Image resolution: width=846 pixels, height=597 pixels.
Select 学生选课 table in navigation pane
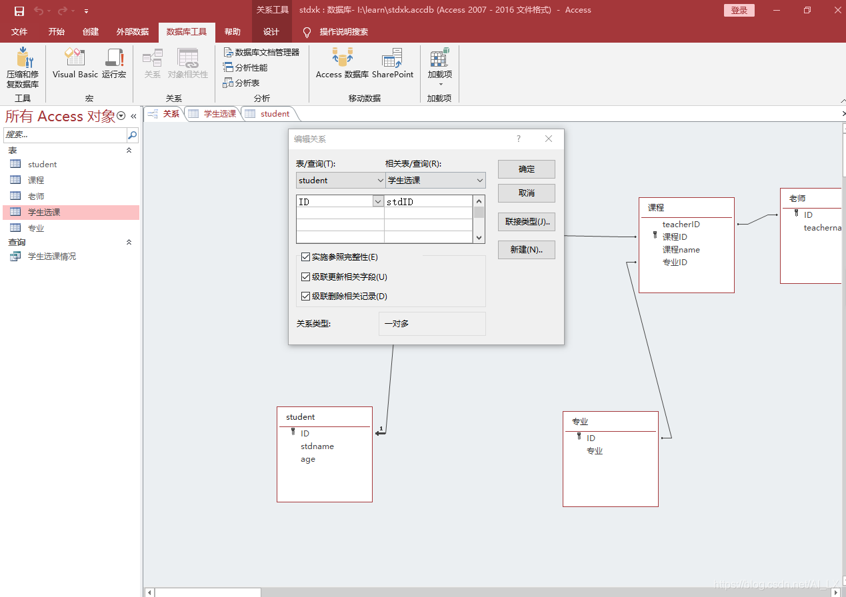pos(71,212)
